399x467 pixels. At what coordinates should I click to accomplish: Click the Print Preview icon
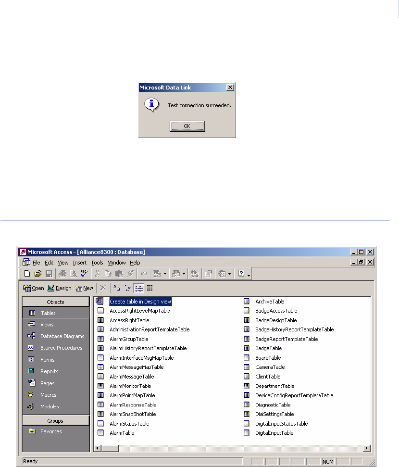[x=73, y=273]
